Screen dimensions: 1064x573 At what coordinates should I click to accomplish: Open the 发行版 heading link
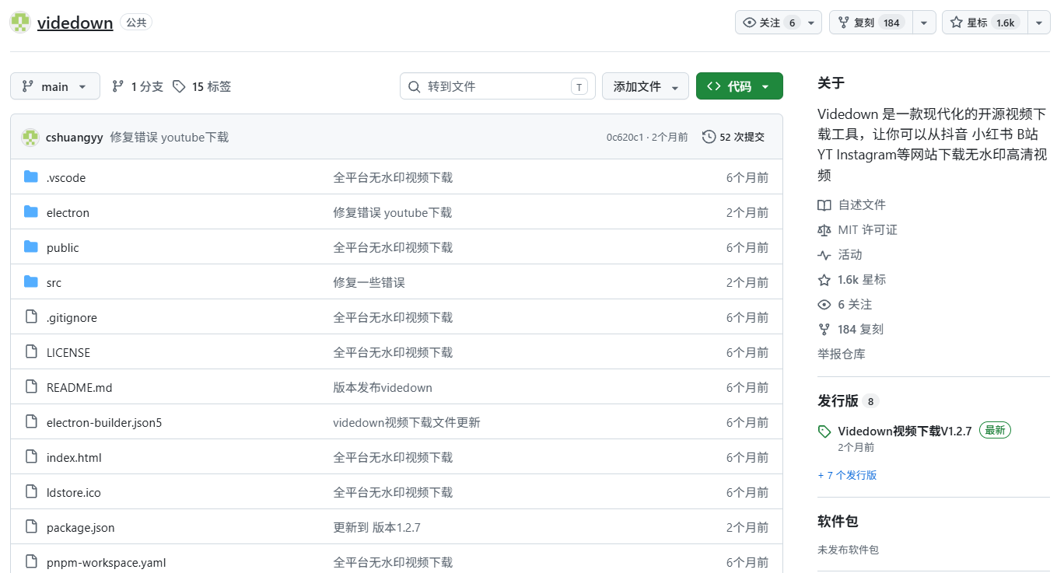(838, 401)
